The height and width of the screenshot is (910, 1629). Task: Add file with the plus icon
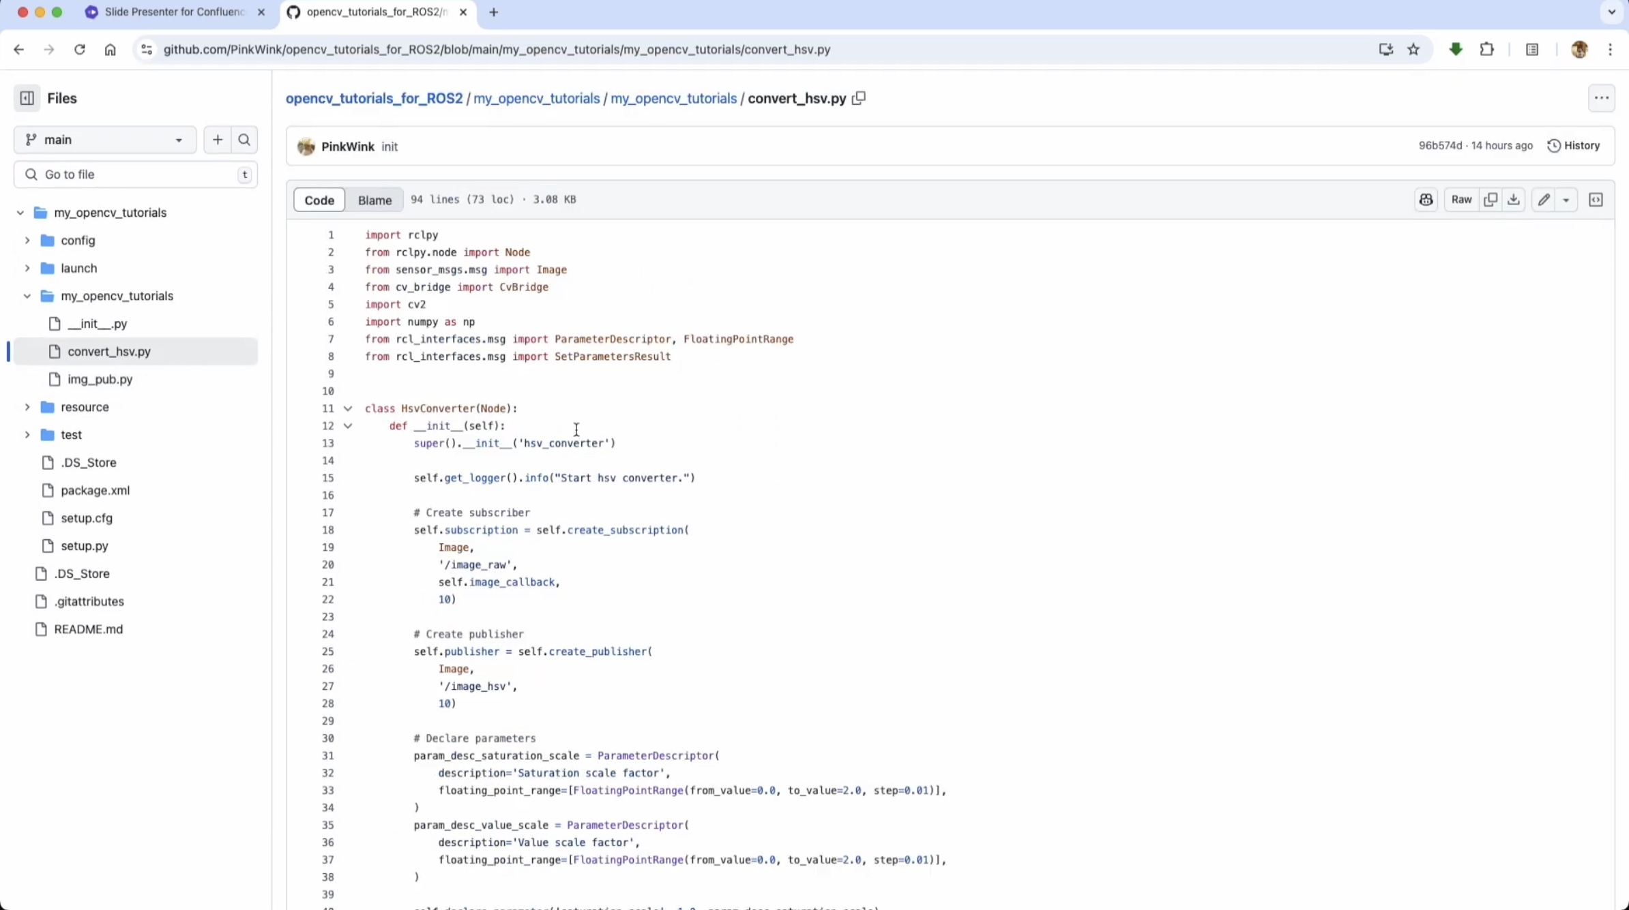218,140
